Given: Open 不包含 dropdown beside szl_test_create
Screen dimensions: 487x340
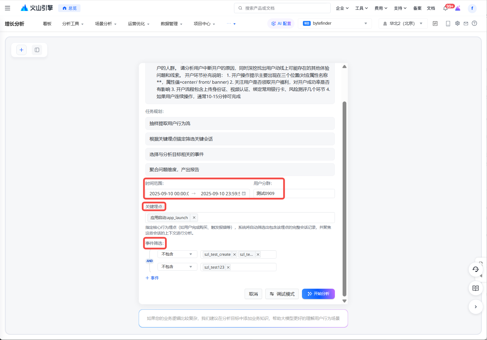Looking at the screenshot, I should 177,254.
